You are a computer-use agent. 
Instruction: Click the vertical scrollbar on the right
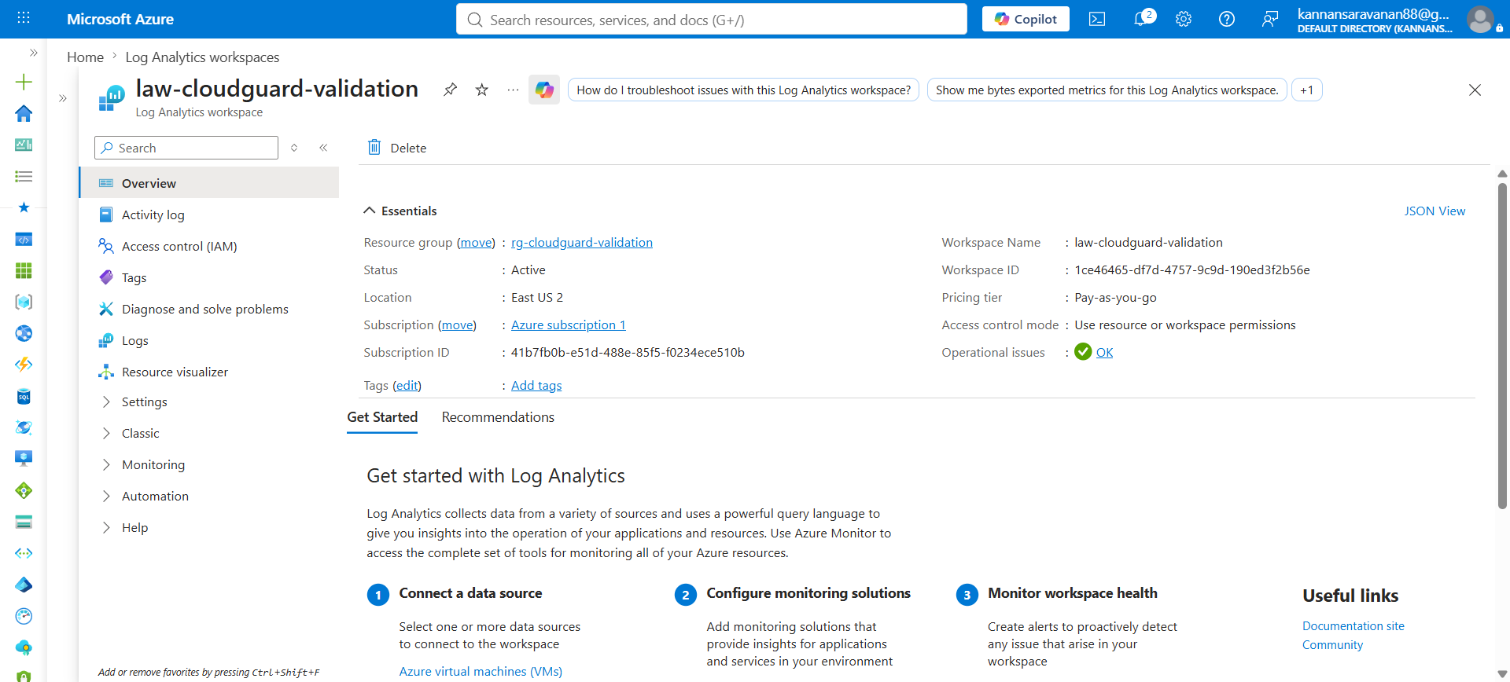click(x=1502, y=346)
